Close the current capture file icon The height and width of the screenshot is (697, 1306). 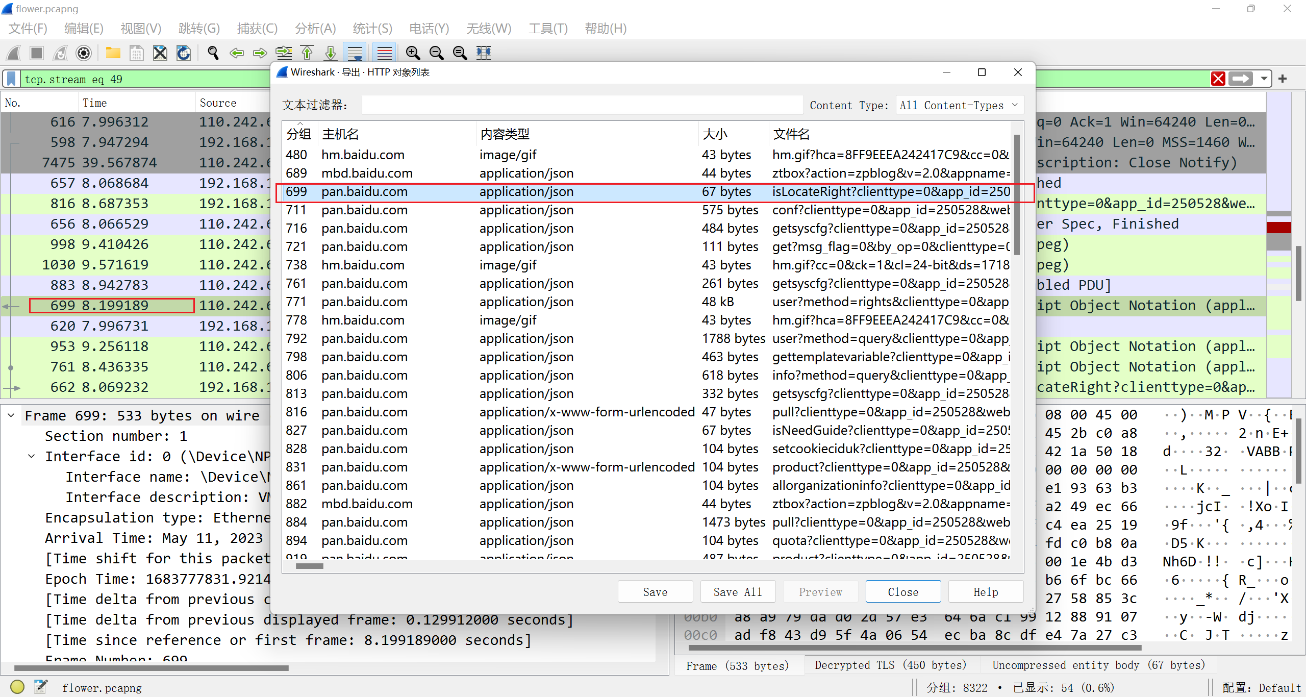click(x=160, y=53)
